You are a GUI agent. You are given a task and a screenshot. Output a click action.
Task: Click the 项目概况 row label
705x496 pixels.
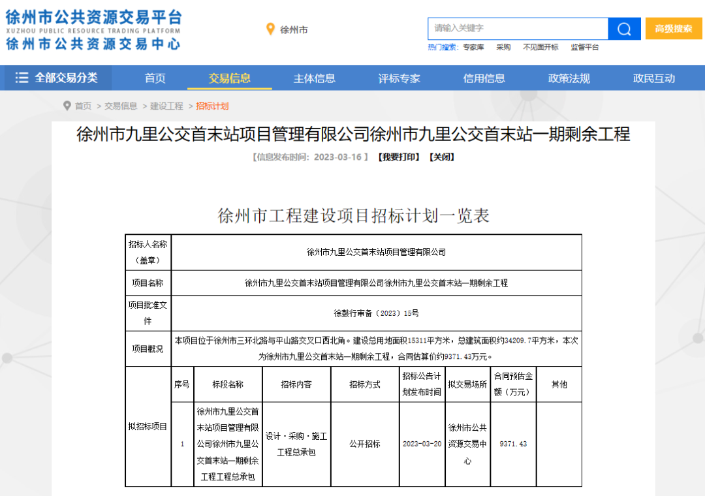click(x=148, y=349)
